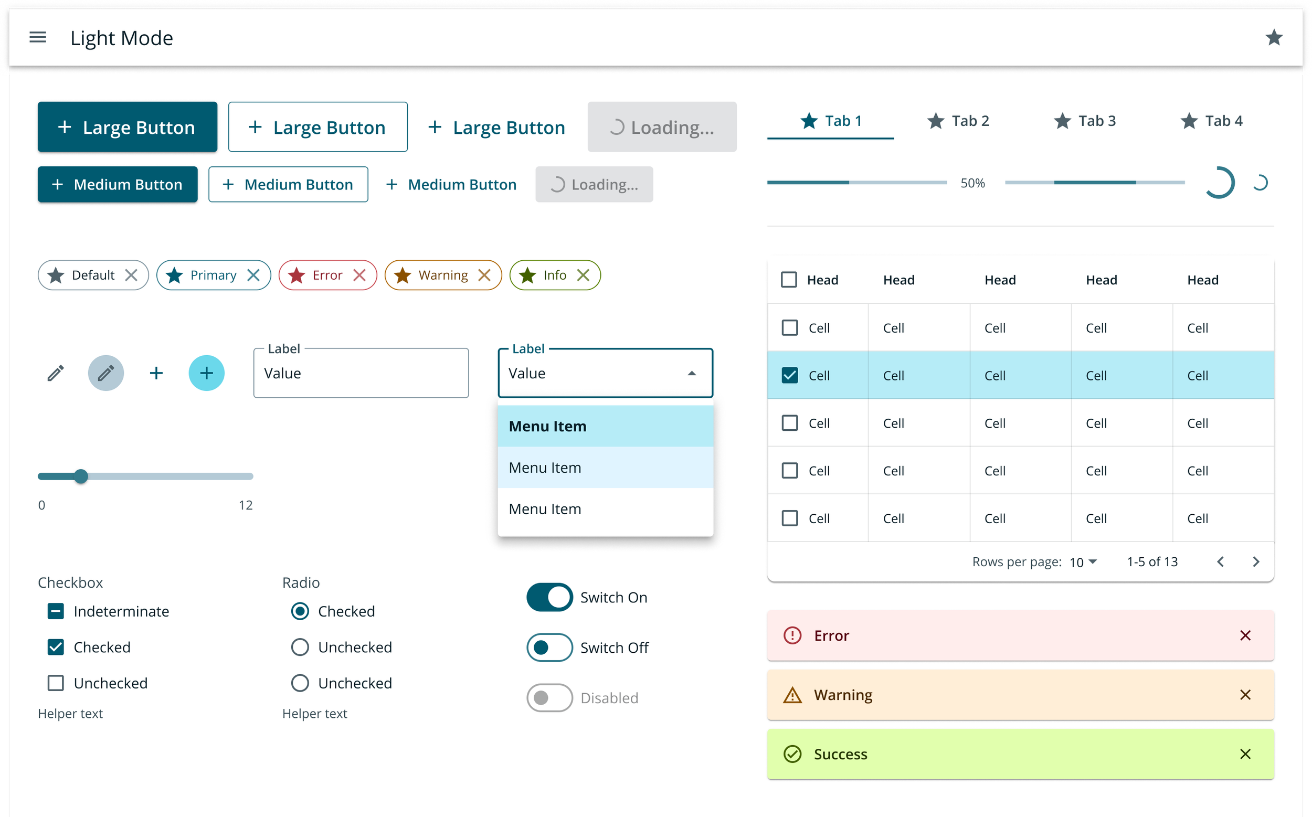Screen dimensions: 1312x817
Task: Click the slider thumb handle
Action: point(81,476)
